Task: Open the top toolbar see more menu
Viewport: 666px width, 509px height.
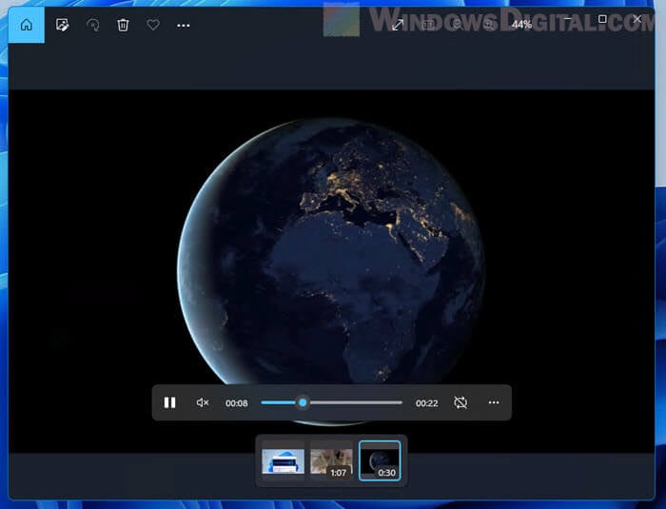Action: [x=184, y=25]
